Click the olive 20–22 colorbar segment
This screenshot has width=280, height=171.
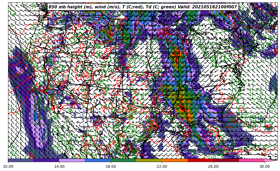pos(149,160)
